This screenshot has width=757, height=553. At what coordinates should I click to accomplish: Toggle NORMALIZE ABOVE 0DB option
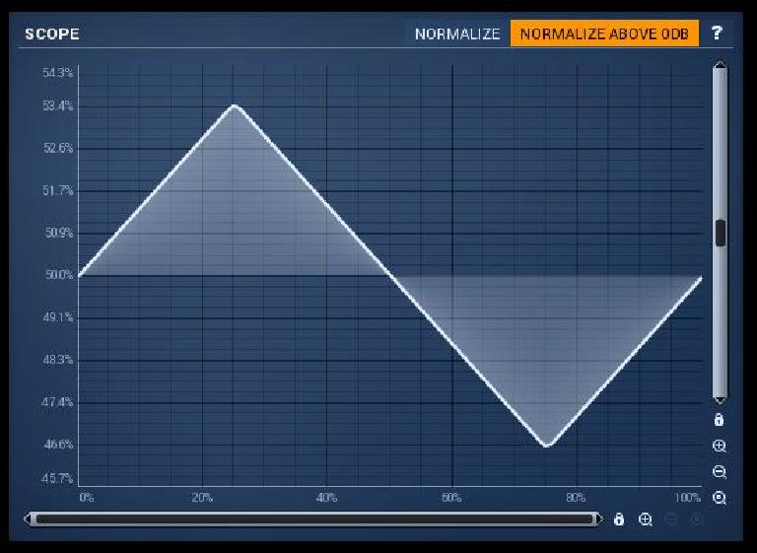pos(604,34)
